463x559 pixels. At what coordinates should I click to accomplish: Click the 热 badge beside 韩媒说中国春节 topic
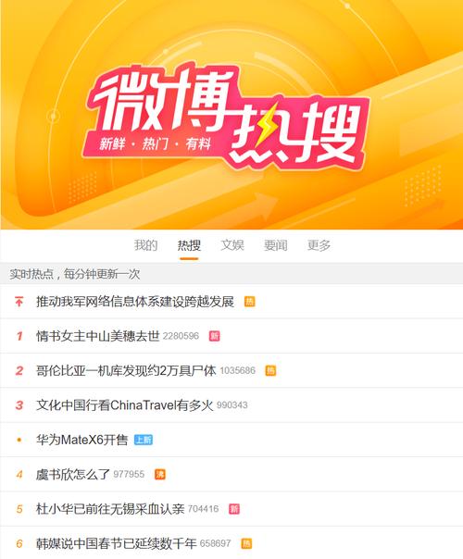(x=246, y=543)
